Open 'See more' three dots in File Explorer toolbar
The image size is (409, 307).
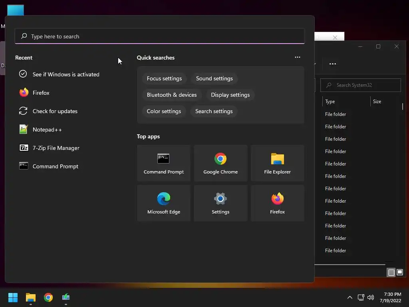333,64
